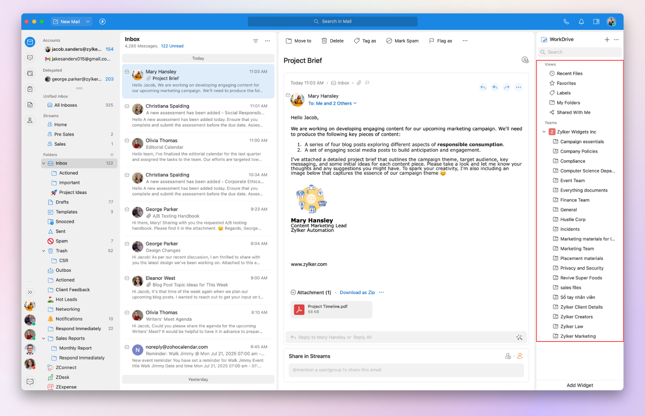Open the Contacts icon in left rail
Viewport: 645px width, 416px height.
(x=30, y=120)
